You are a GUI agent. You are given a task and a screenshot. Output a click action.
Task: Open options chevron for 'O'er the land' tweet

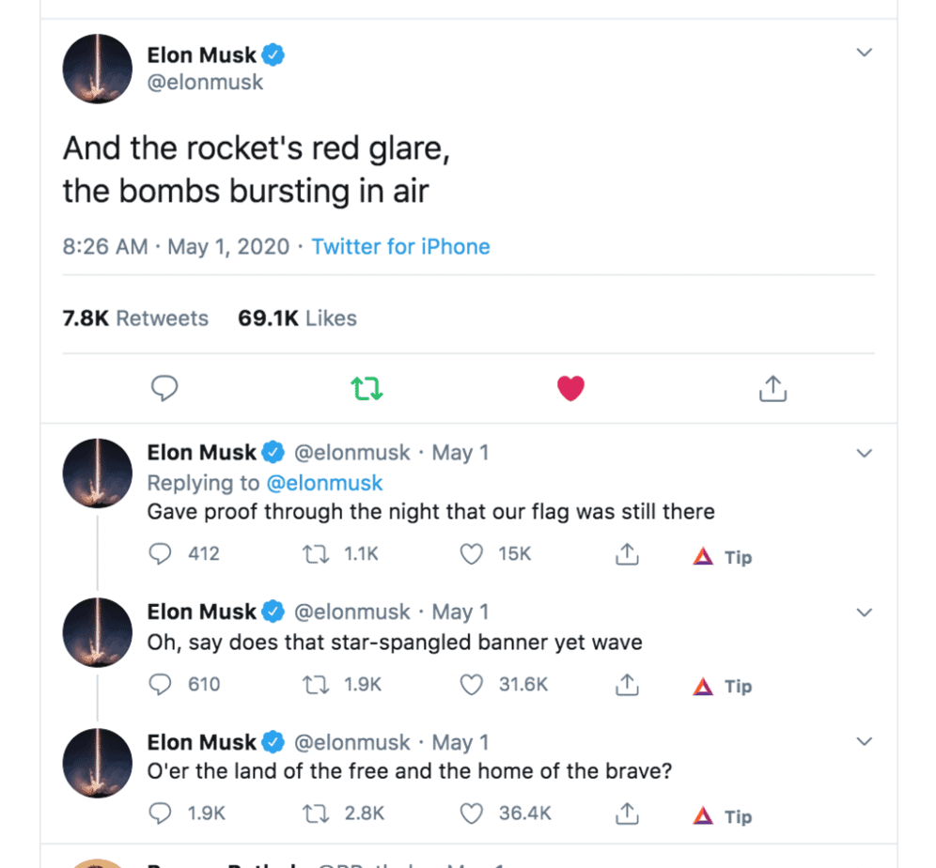865,742
